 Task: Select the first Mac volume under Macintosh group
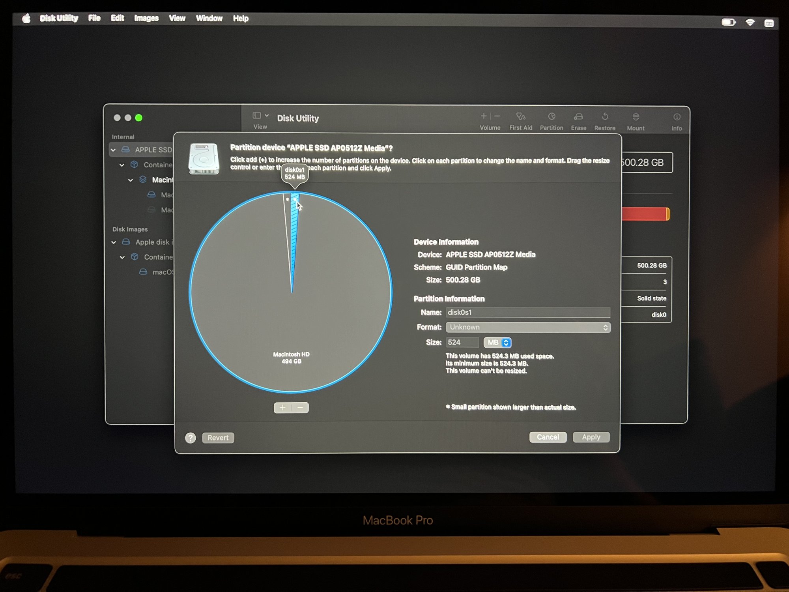pyautogui.click(x=161, y=195)
